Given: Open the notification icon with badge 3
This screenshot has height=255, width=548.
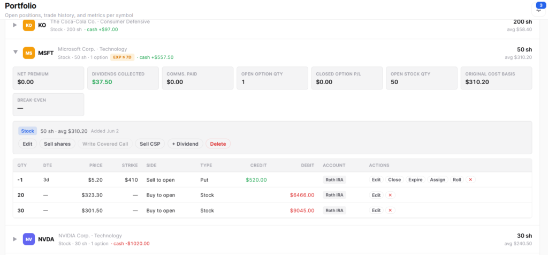Looking at the screenshot, I should (x=538, y=9).
